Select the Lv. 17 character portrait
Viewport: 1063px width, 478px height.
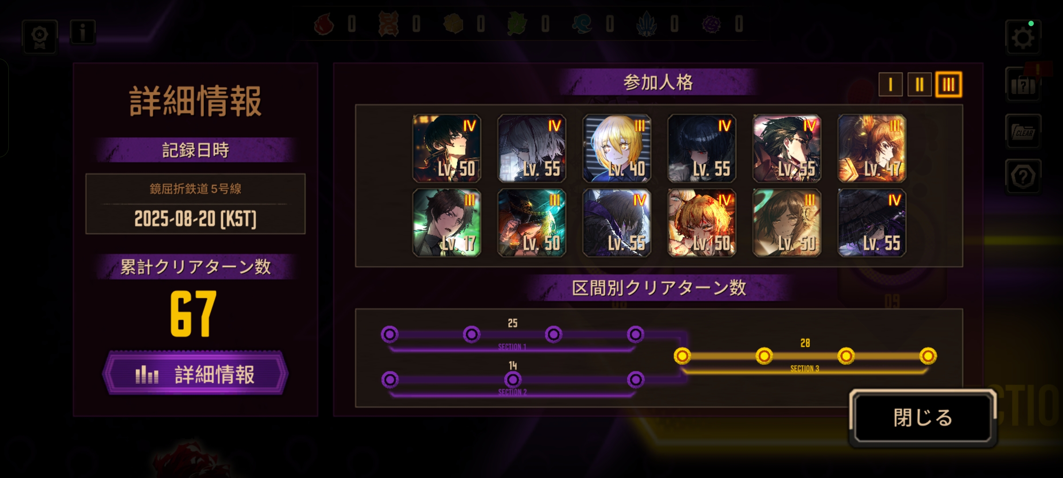click(x=446, y=223)
